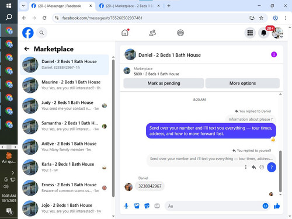Choose a GIF icon in composer
Image resolution: width=292 pixels, height=219 pixels.
[x=157, y=206]
